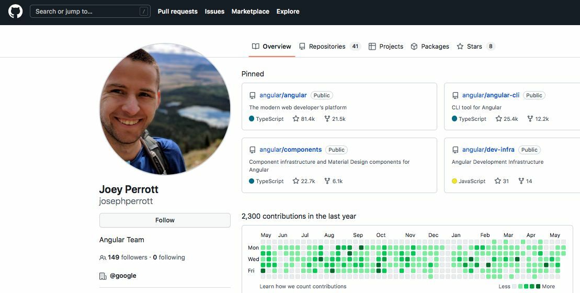Screen dimensions: 580x293
Task: Open Issues in top navigation
Action: (x=214, y=12)
